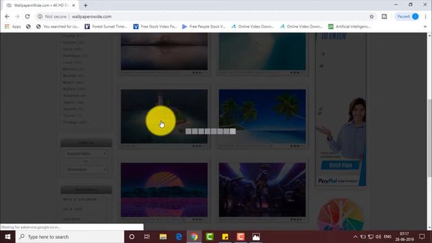Select the WallpapersWide.com tab

pos(40,5)
